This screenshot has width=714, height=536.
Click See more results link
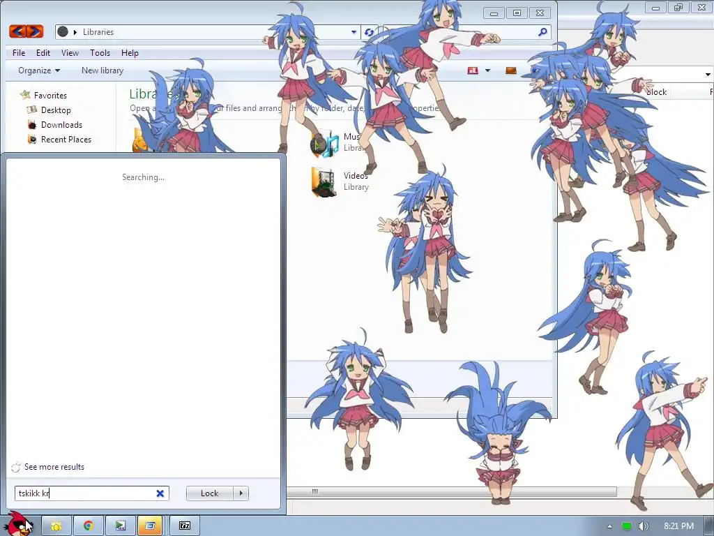(54, 467)
